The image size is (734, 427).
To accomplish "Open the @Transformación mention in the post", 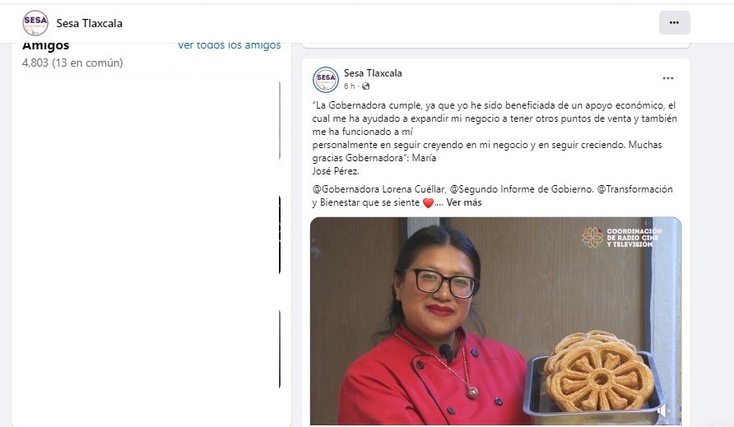I will [634, 189].
